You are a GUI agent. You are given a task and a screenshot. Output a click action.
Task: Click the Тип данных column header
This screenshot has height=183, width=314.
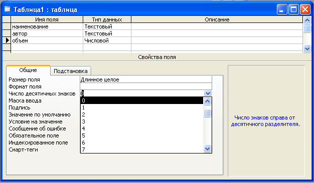[x=107, y=19]
